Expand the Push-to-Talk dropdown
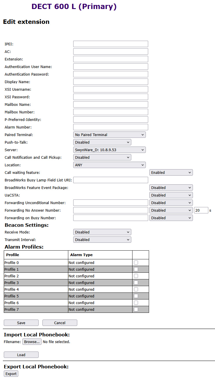215x380 pixels. pos(102,142)
